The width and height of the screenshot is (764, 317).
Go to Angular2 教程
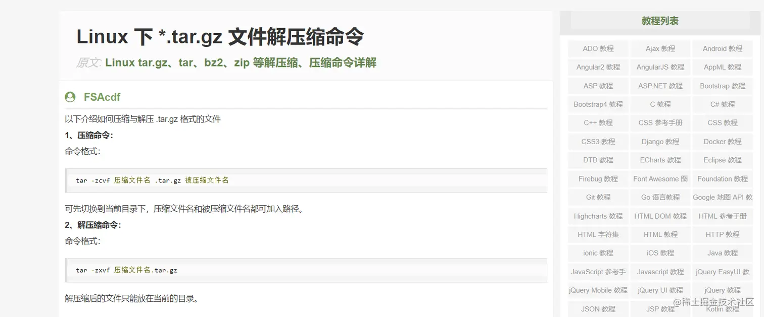click(x=598, y=67)
